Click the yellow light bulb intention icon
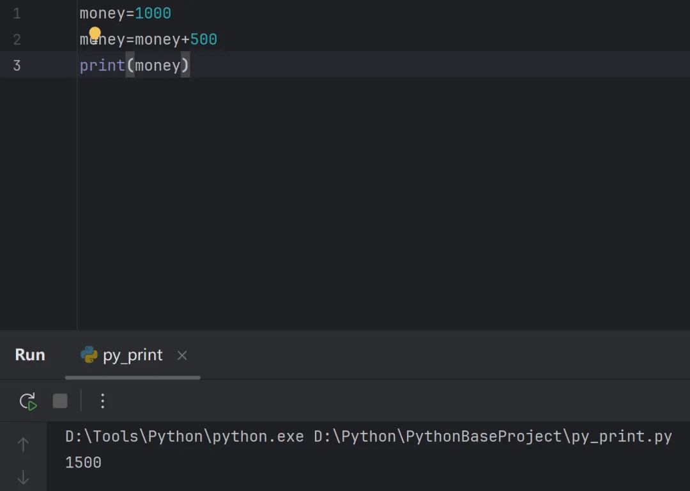The height and width of the screenshot is (491, 690). pos(95,33)
